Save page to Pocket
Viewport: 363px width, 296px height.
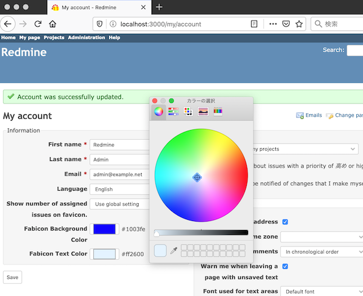tap(286, 24)
